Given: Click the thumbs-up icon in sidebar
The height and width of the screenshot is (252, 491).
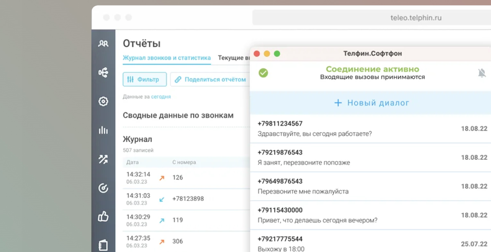Looking at the screenshot, I should [x=103, y=217].
